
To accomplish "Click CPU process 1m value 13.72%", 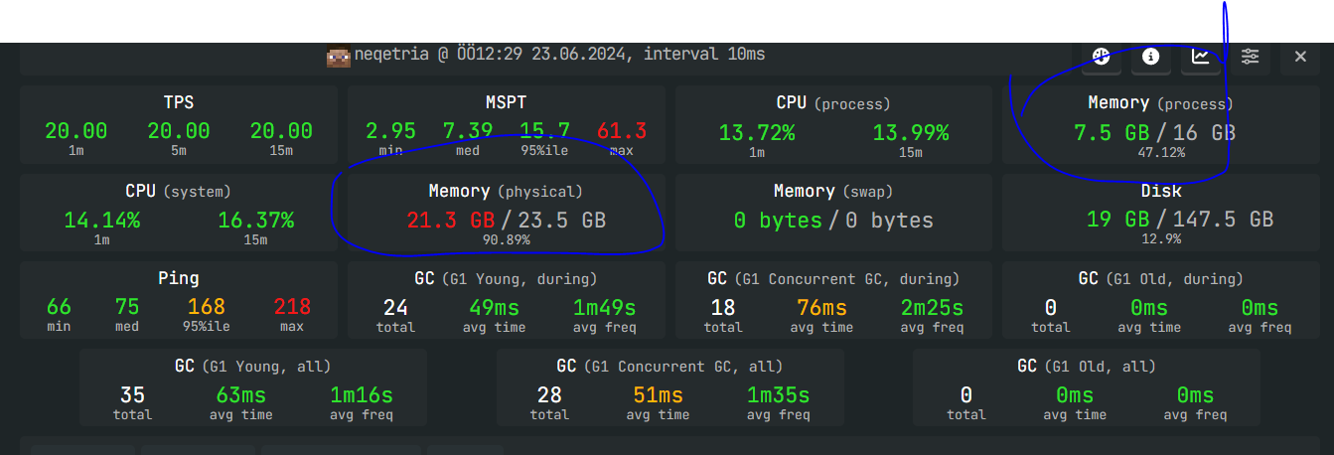I will coord(757,132).
